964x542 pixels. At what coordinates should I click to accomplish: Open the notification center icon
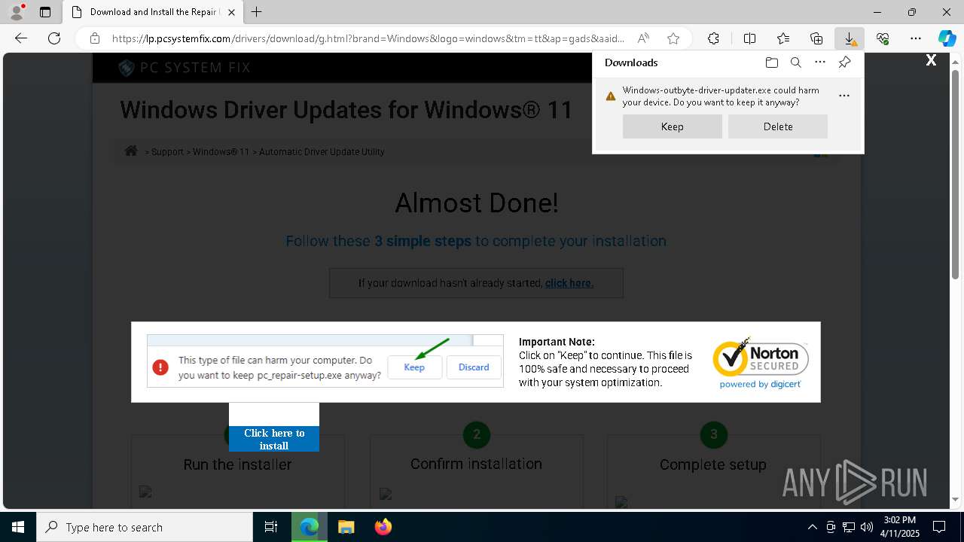pos(939,527)
